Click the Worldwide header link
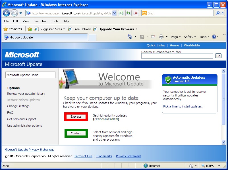This screenshot has height=170, width=228. [192, 45]
